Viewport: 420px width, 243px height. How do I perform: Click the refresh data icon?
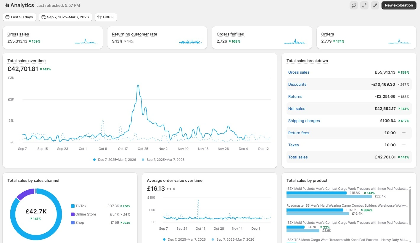click(x=353, y=5)
